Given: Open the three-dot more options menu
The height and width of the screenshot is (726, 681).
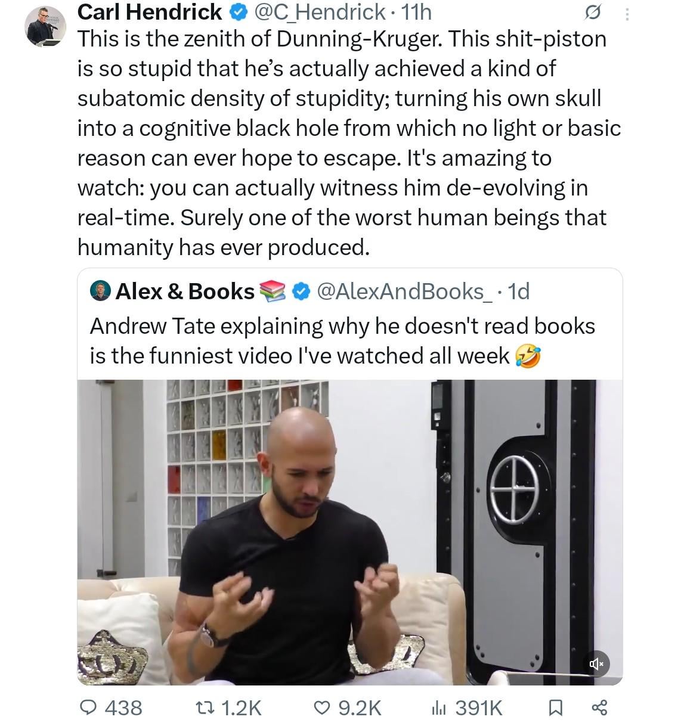Looking at the screenshot, I should [x=627, y=14].
